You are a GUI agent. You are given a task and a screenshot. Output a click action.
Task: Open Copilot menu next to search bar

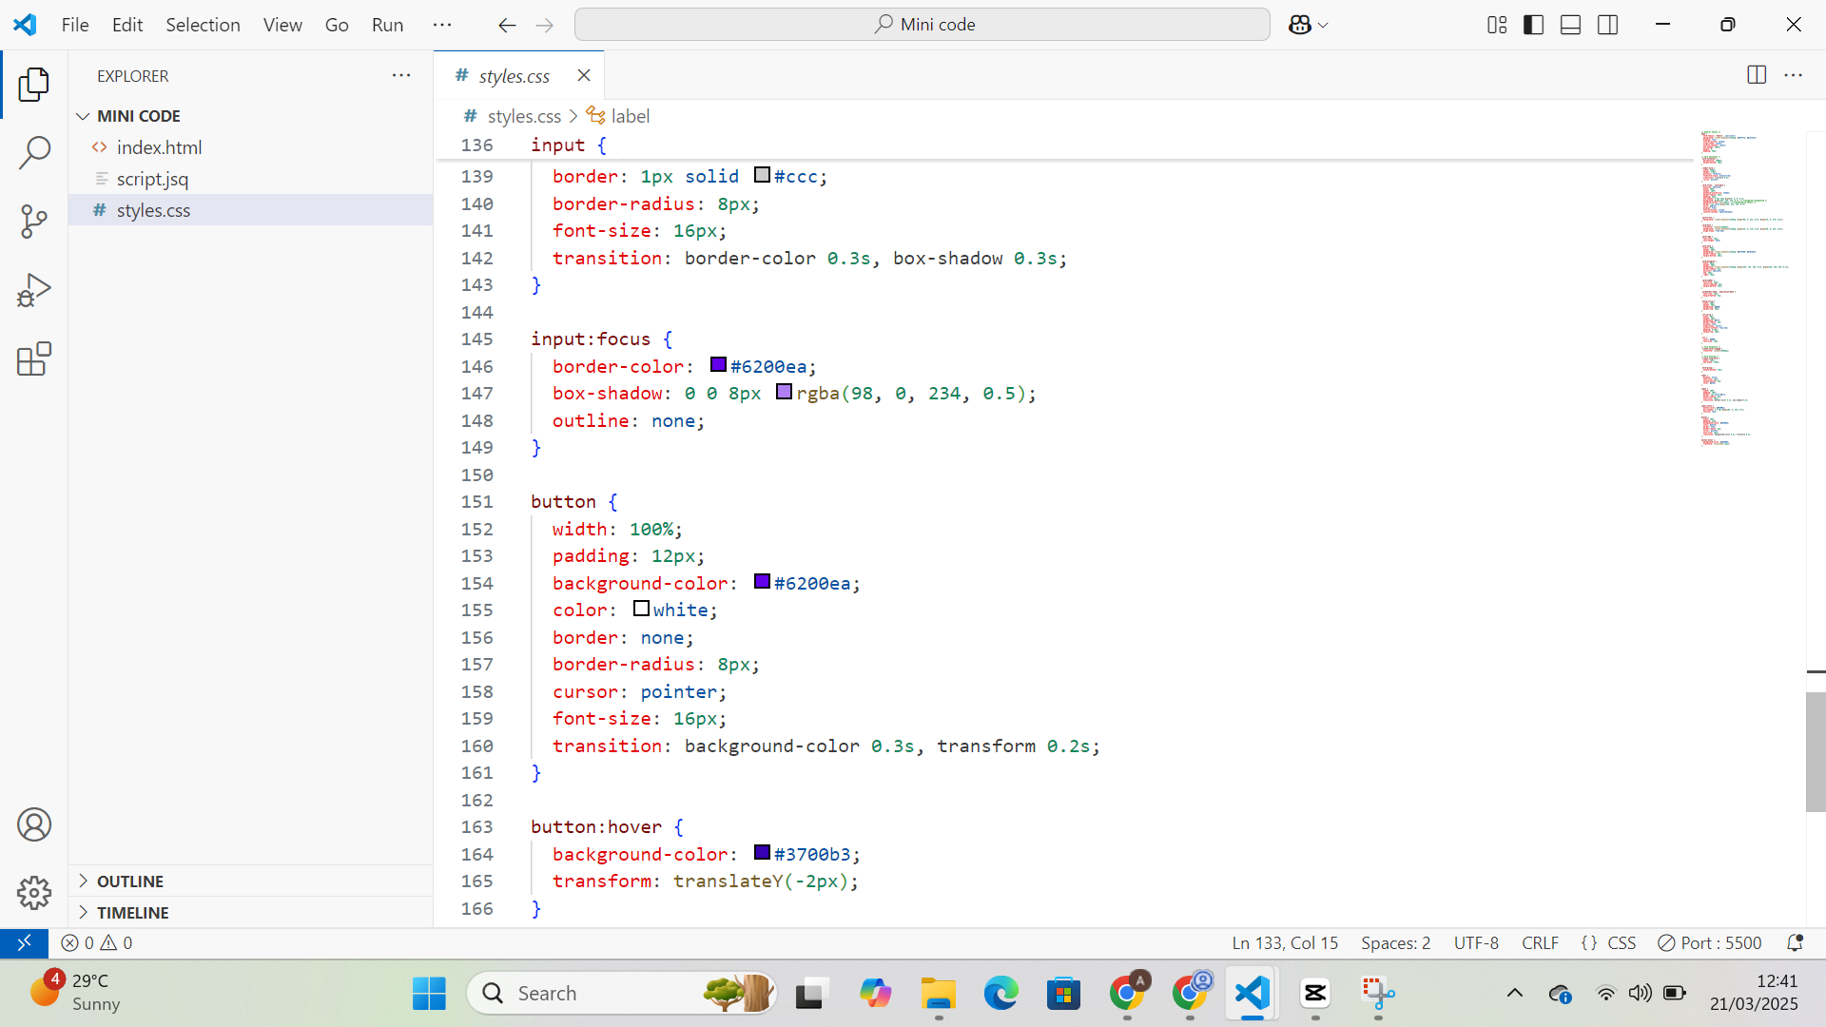(1308, 24)
